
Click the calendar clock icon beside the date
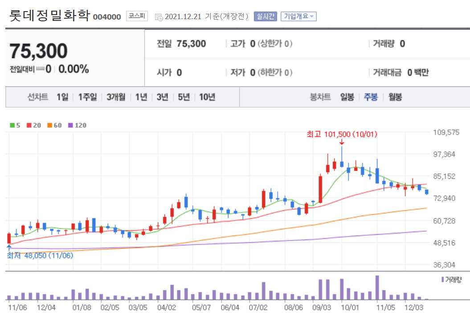point(159,17)
